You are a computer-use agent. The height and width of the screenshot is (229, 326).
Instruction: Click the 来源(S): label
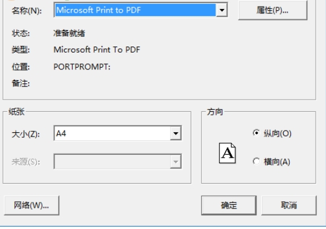(26, 162)
